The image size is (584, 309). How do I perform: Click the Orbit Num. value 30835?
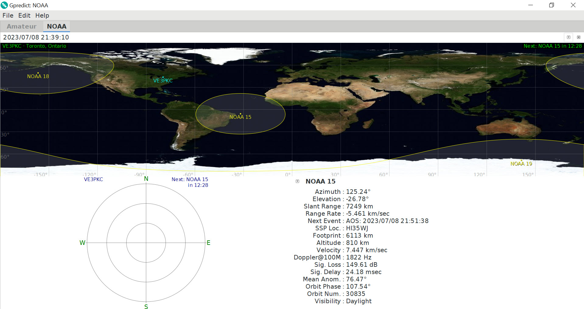355,294
